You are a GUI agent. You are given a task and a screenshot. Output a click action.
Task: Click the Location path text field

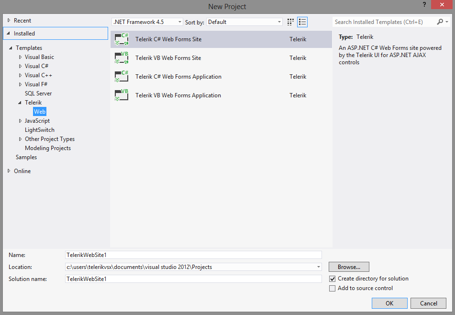(x=190, y=267)
